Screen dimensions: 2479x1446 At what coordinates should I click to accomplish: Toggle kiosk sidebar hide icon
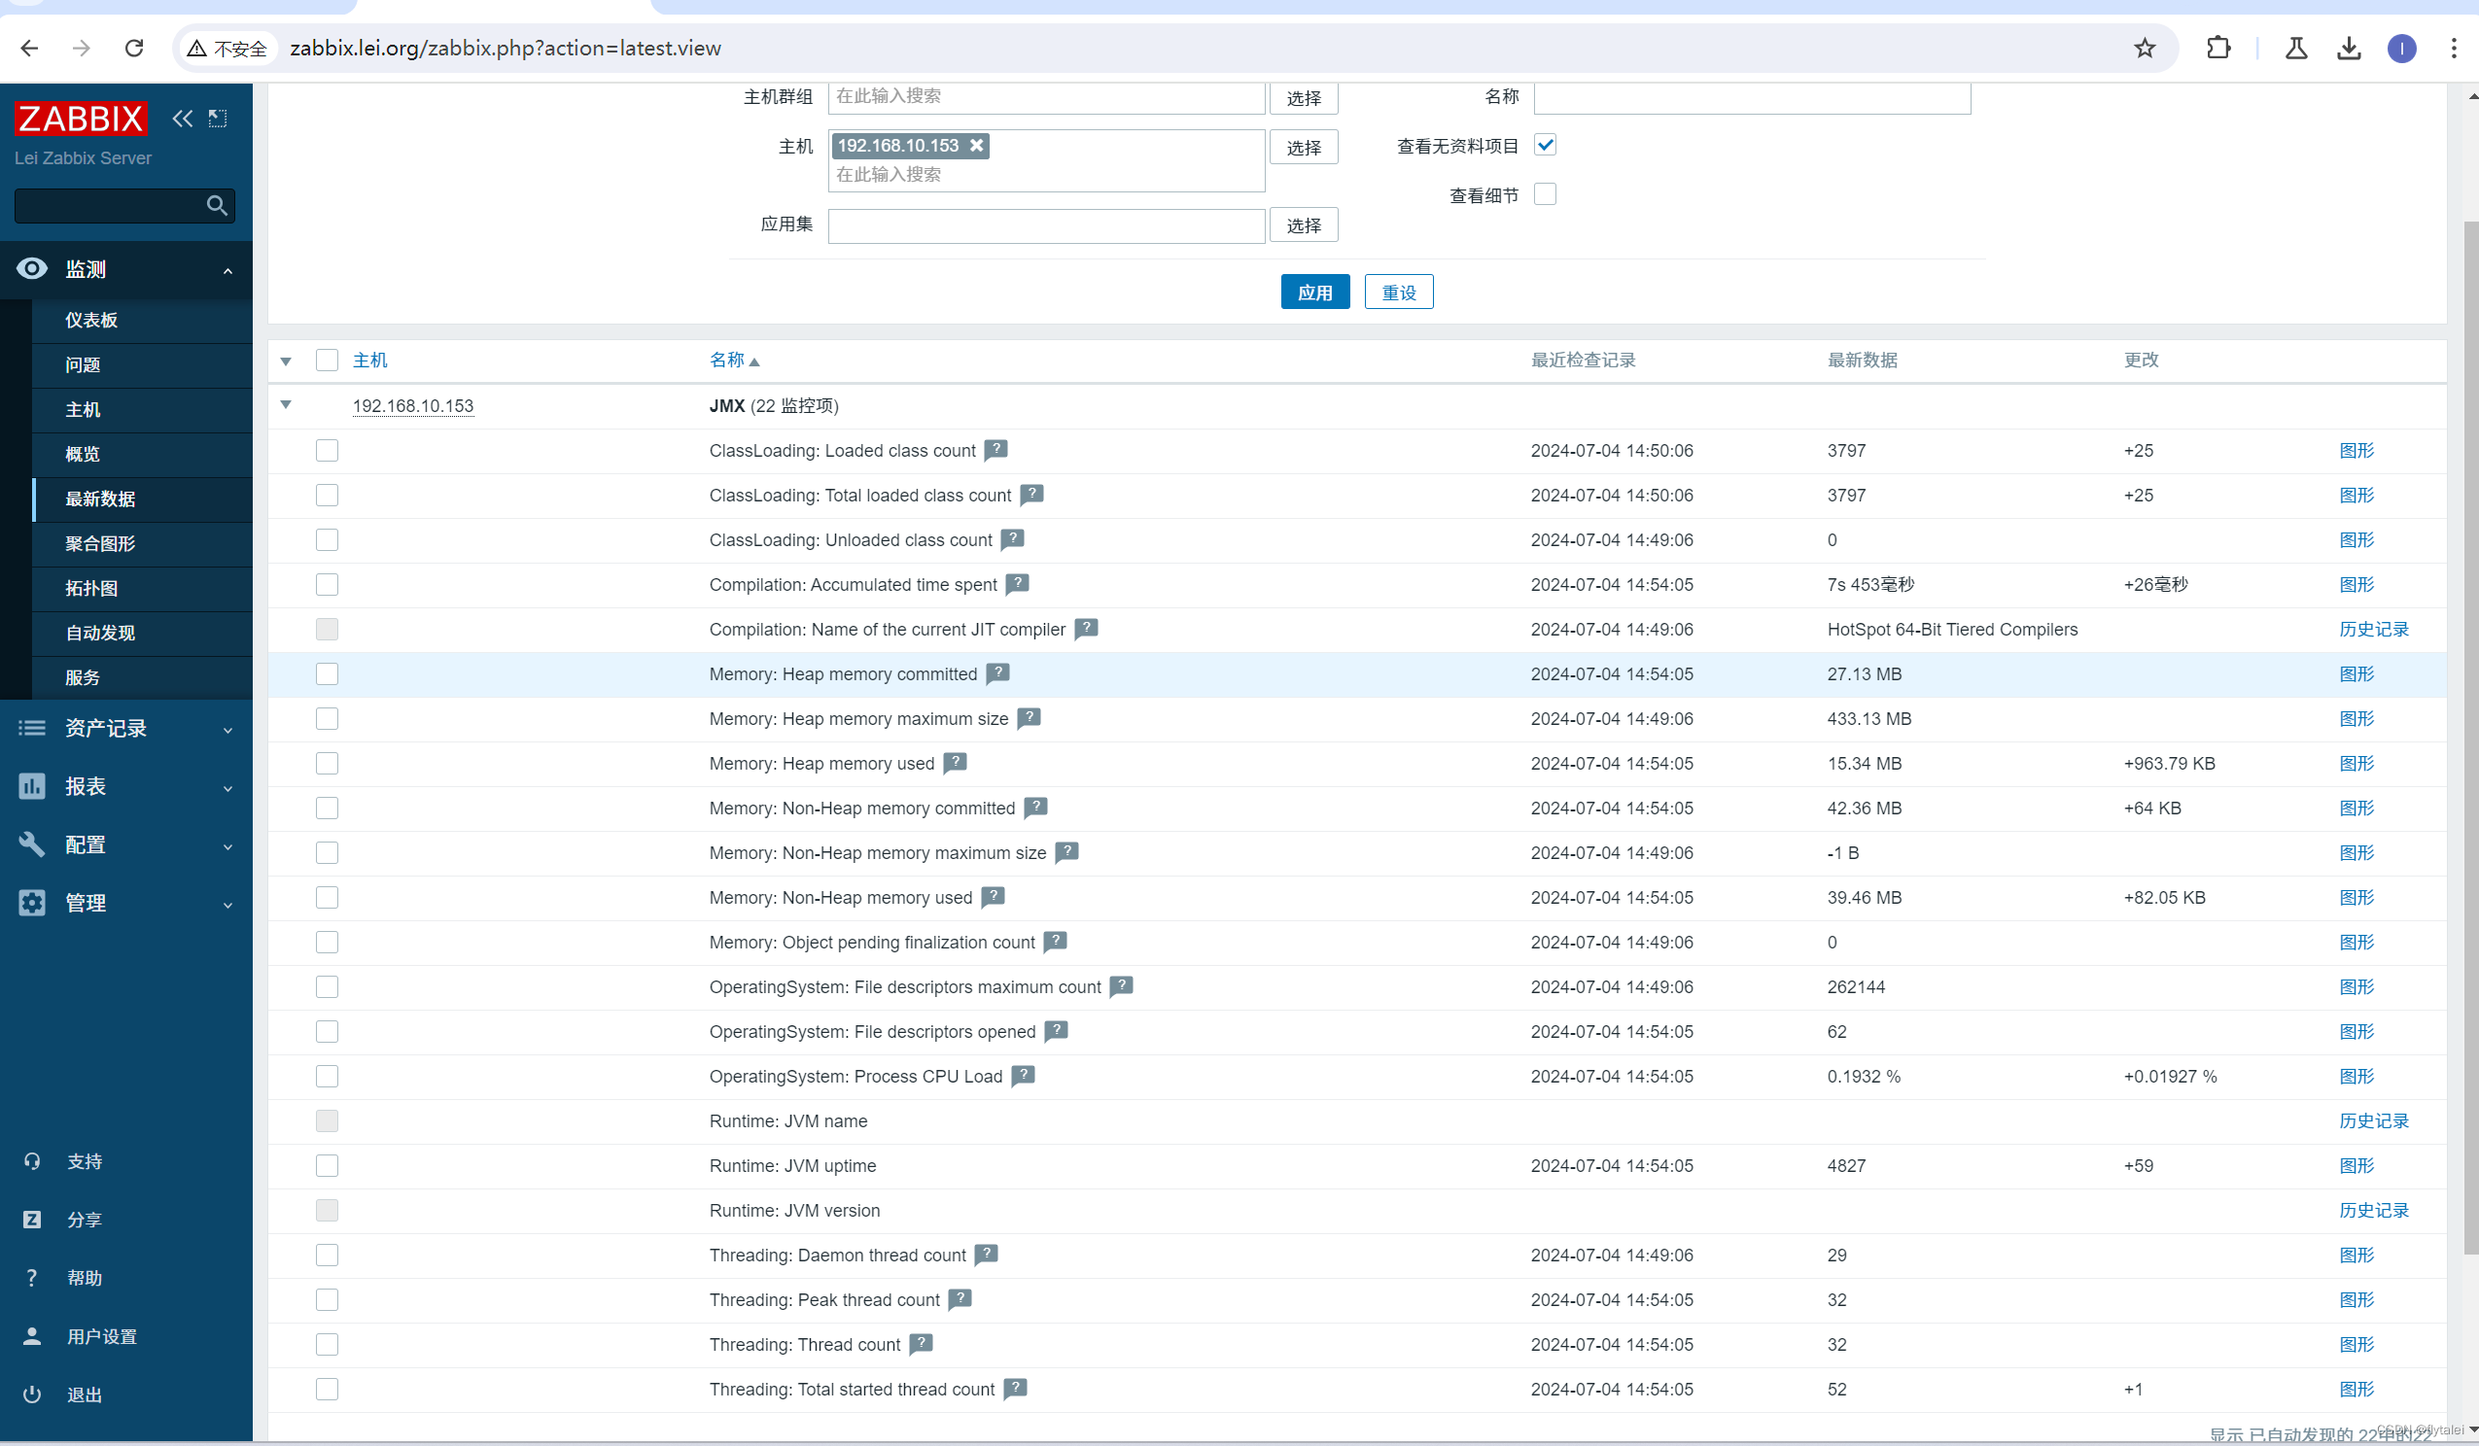click(x=218, y=119)
